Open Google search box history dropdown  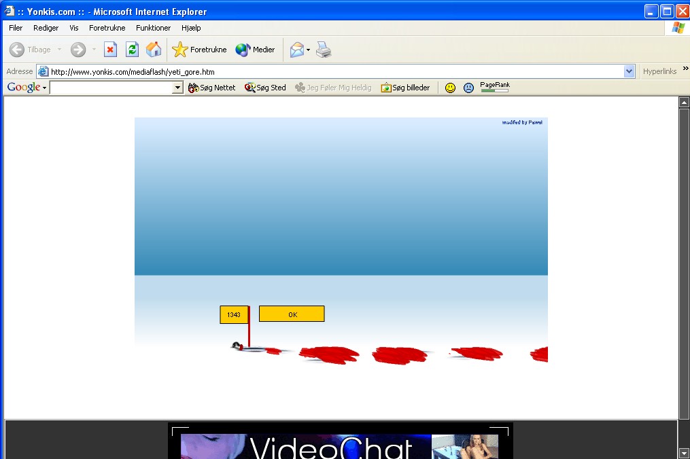[177, 88]
